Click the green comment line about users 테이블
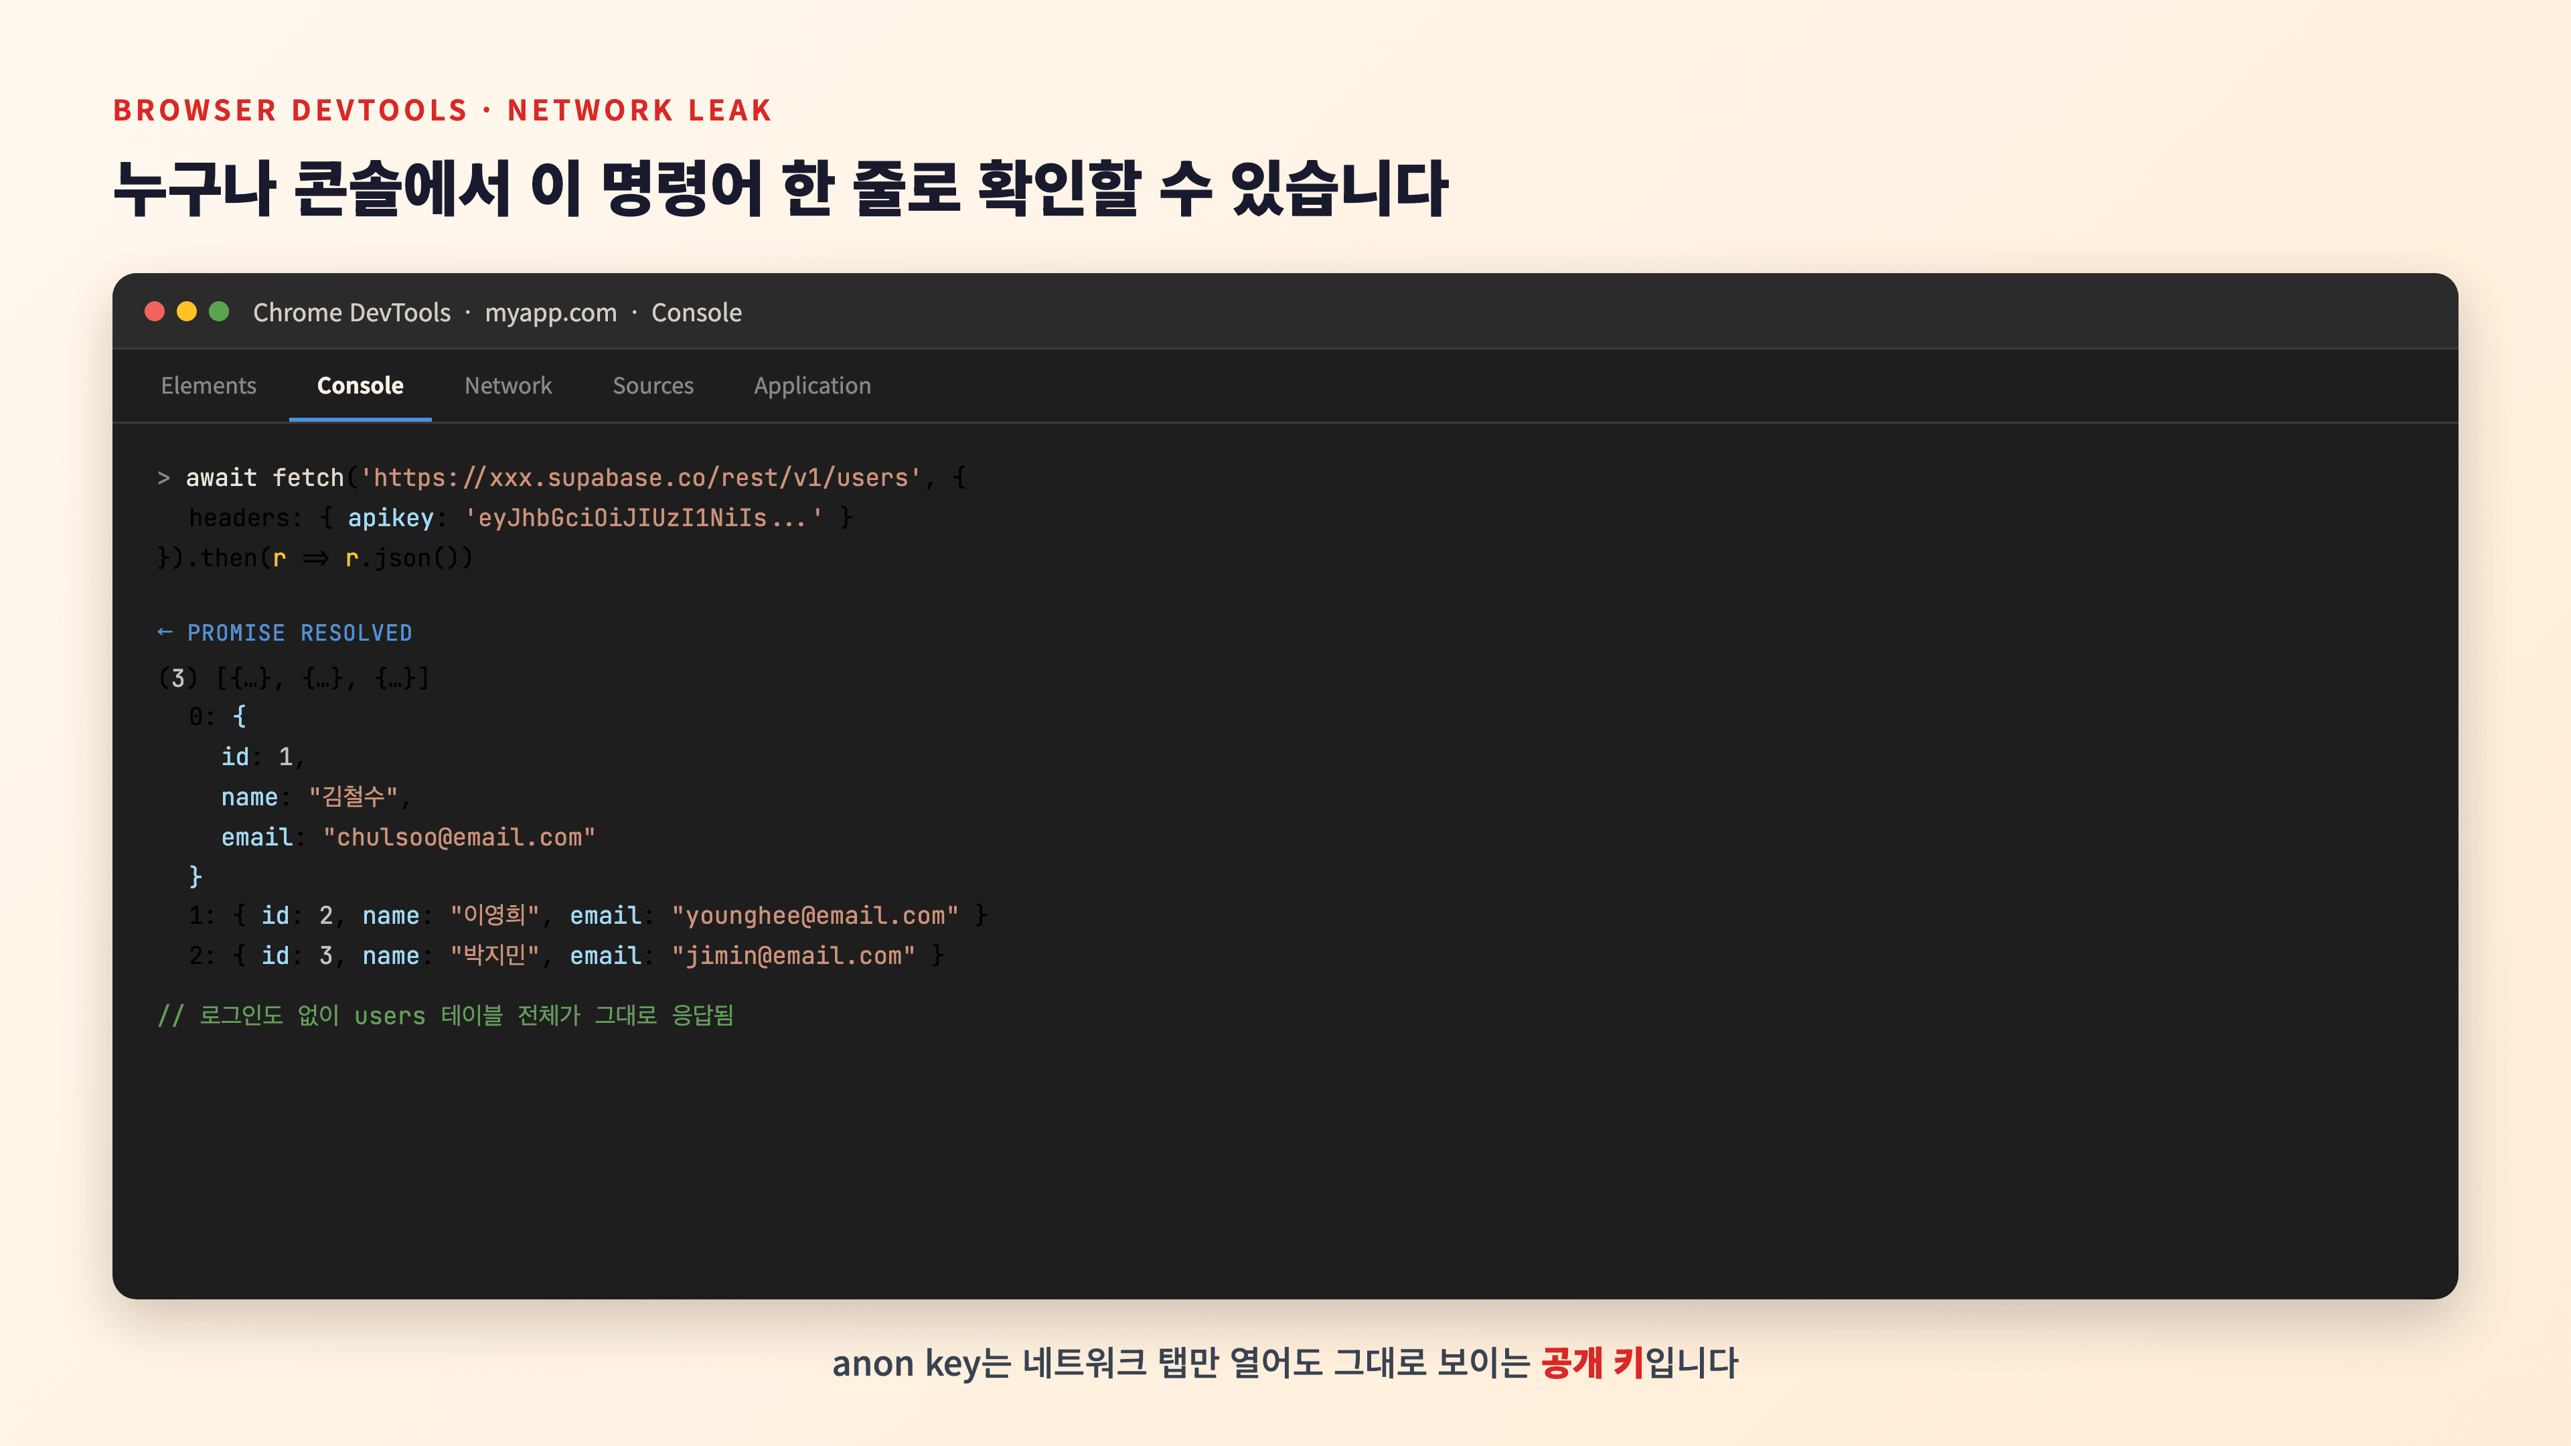Image resolution: width=2571 pixels, height=1446 pixels. coord(446,1015)
